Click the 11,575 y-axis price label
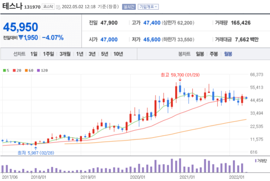This screenshot has width=270, height=181. pos(256,139)
